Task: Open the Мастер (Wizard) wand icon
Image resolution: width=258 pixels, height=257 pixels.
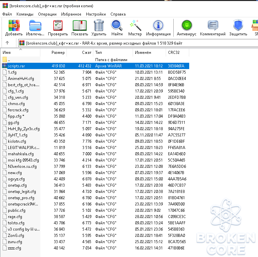Action: click(x=135, y=25)
